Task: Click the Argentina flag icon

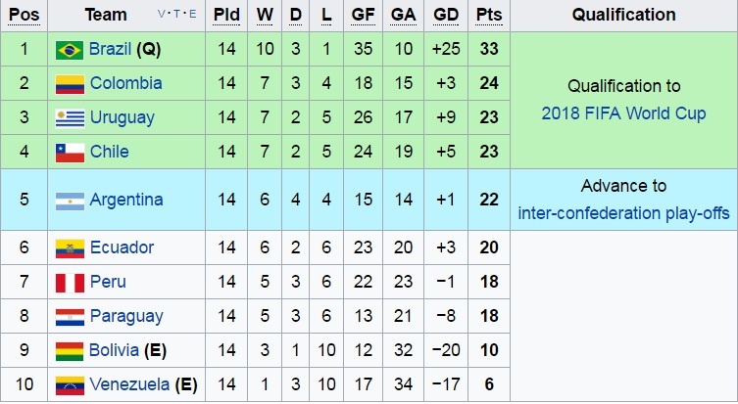Action: point(70,200)
